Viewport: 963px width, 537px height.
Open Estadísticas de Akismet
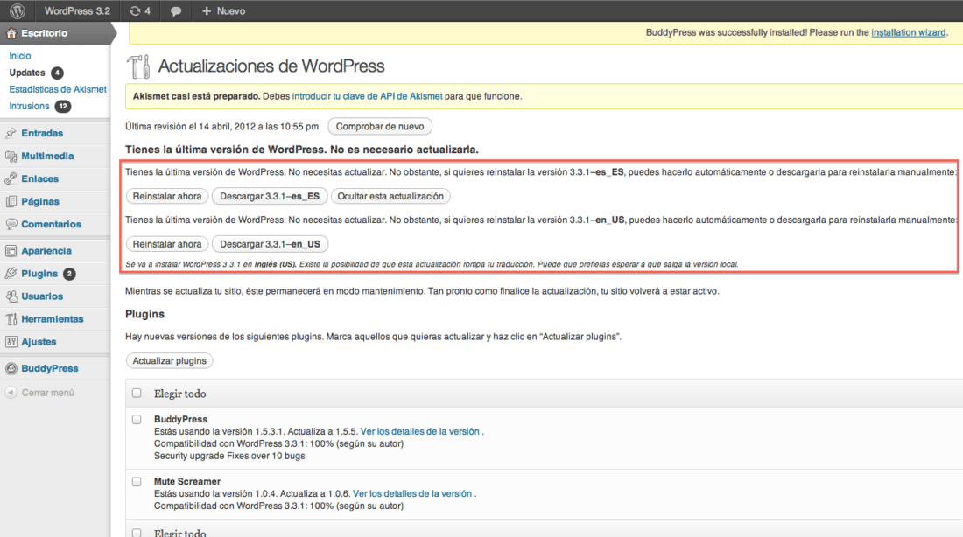[x=58, y=89]
